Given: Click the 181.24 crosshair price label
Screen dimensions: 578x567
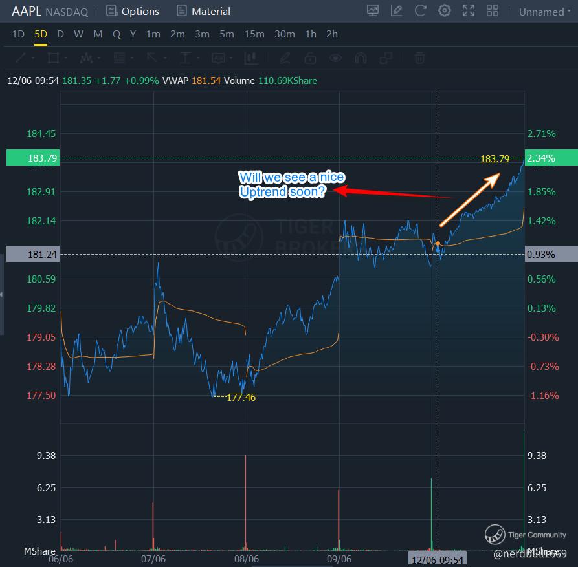Looking at the screenshot, I should (33, 254).
